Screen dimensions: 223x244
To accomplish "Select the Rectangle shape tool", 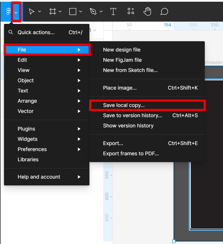I will [73, 12].
